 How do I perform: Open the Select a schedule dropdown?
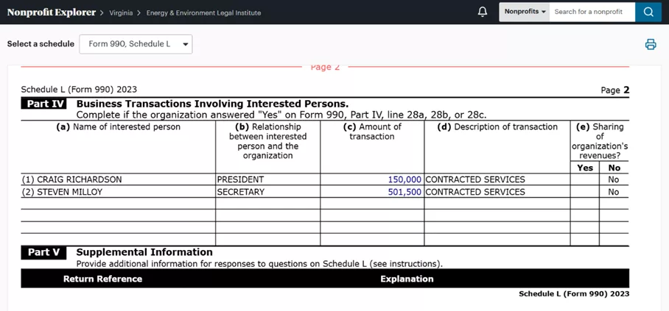pyautogui.click(x=136, y=44)
